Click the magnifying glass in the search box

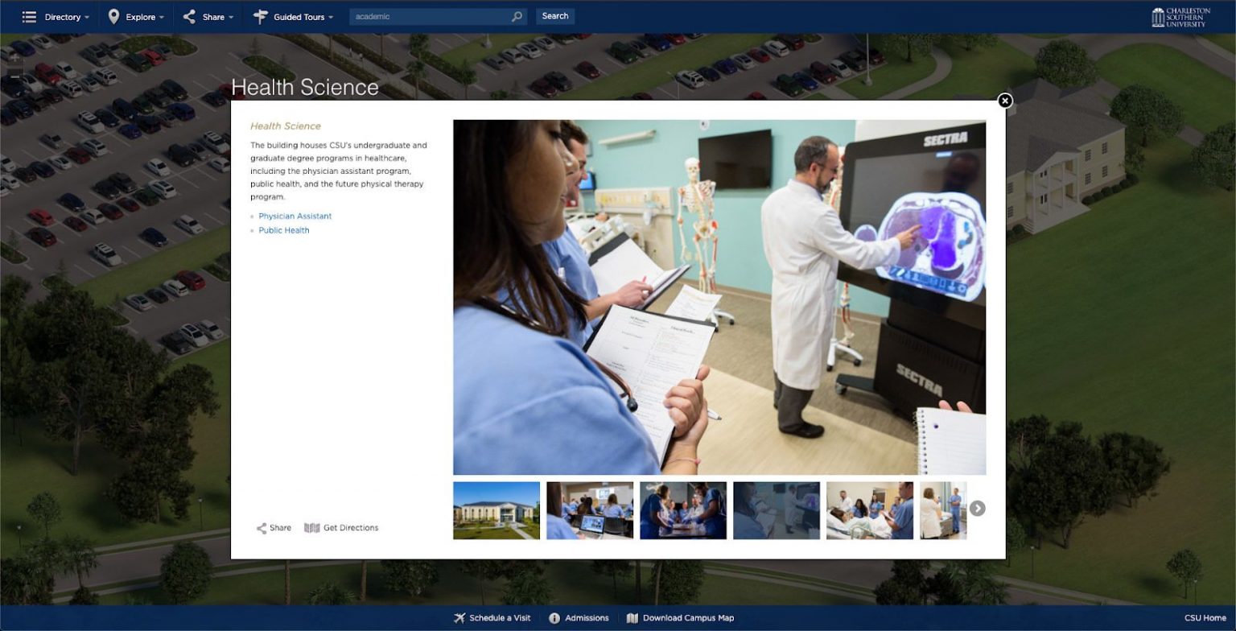[x=517, y=15]
